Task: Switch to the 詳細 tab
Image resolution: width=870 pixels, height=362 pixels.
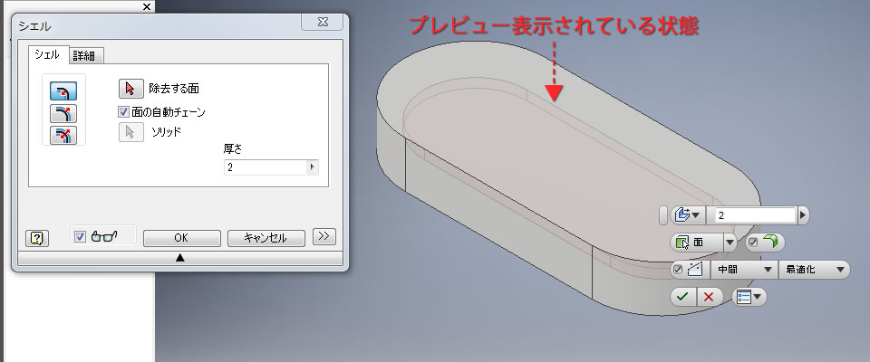Action: (x=83, y=56)
